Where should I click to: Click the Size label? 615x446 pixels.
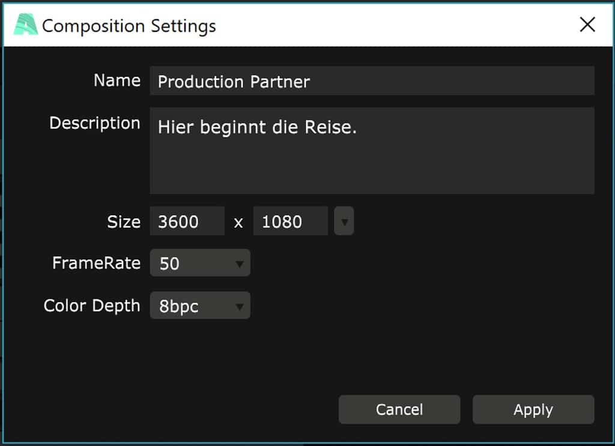[x=124, y=221]
